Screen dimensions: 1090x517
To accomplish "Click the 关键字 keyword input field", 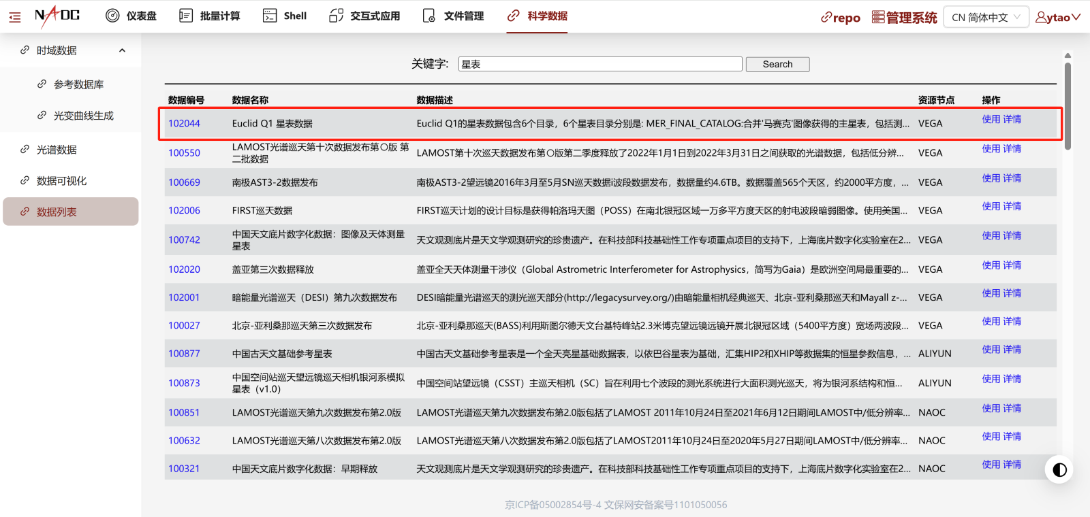I will click(x=599, y=64).
